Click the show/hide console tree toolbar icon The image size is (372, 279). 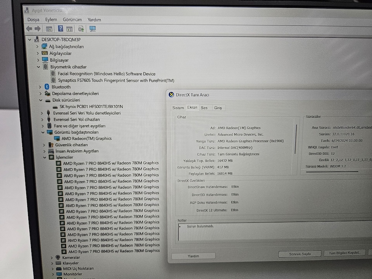point(49,29)
